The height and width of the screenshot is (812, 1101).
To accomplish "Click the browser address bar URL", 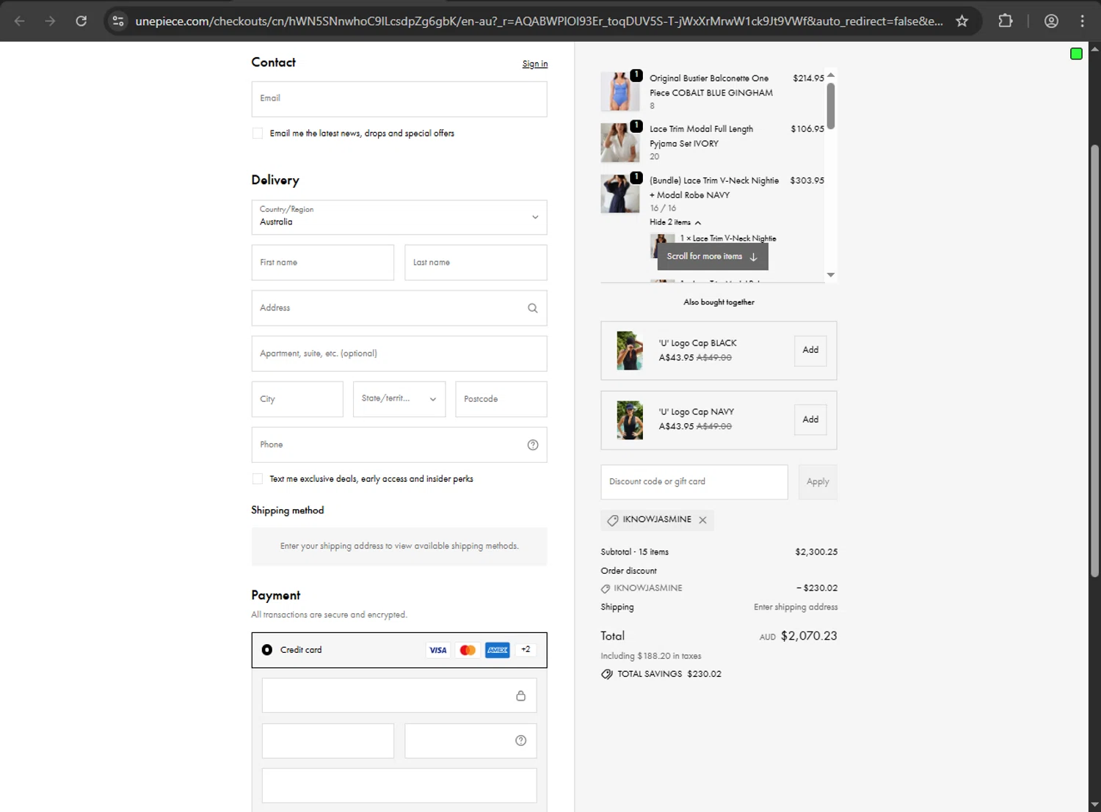I will coord(539,21).
